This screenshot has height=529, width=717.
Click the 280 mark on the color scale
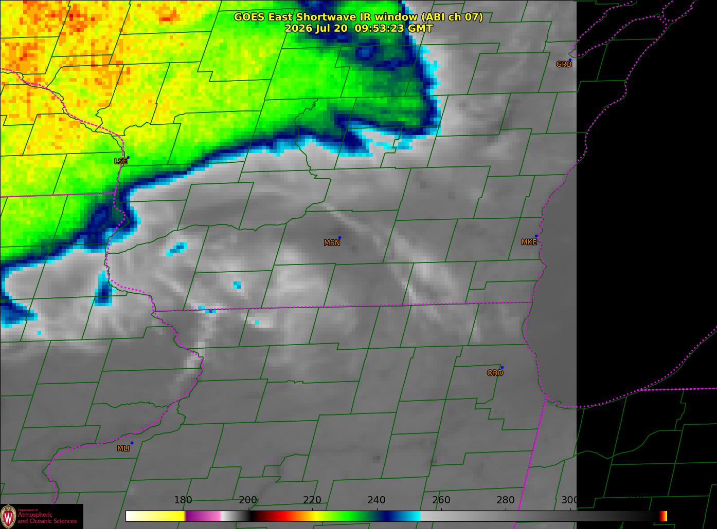click(x=505, y=500)
